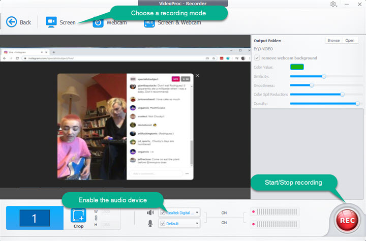Pick the green Color Value swatch
The height and width of the screenshot is (241, 366).
click(297, 67)
